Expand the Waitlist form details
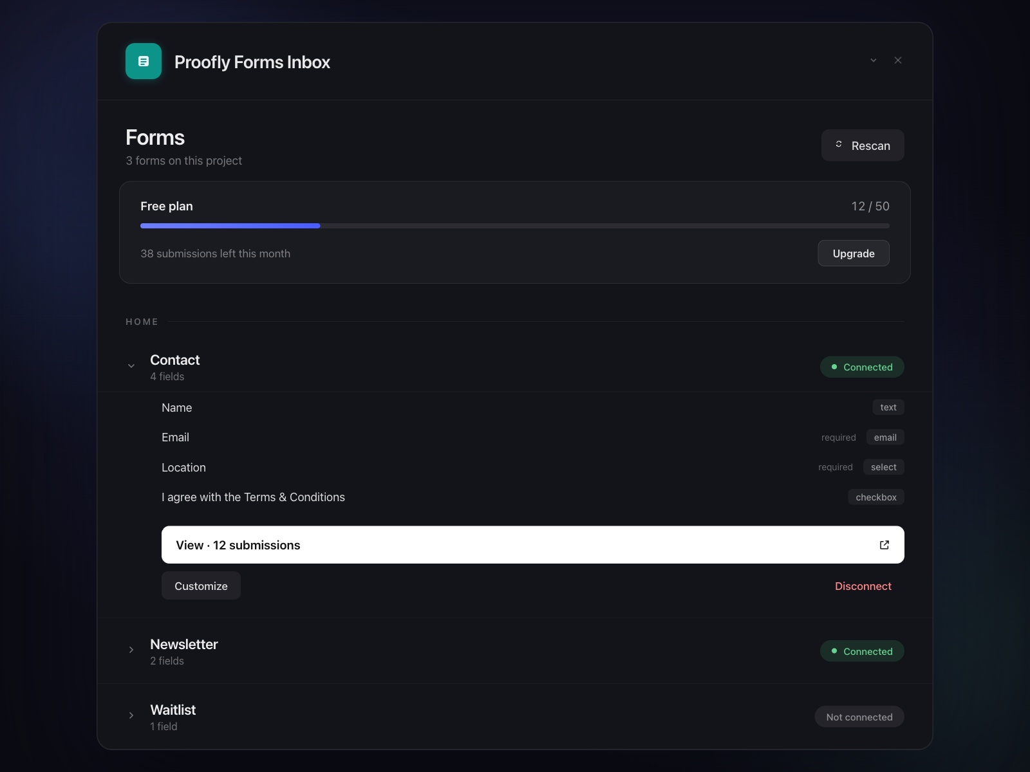 [131, 716]
